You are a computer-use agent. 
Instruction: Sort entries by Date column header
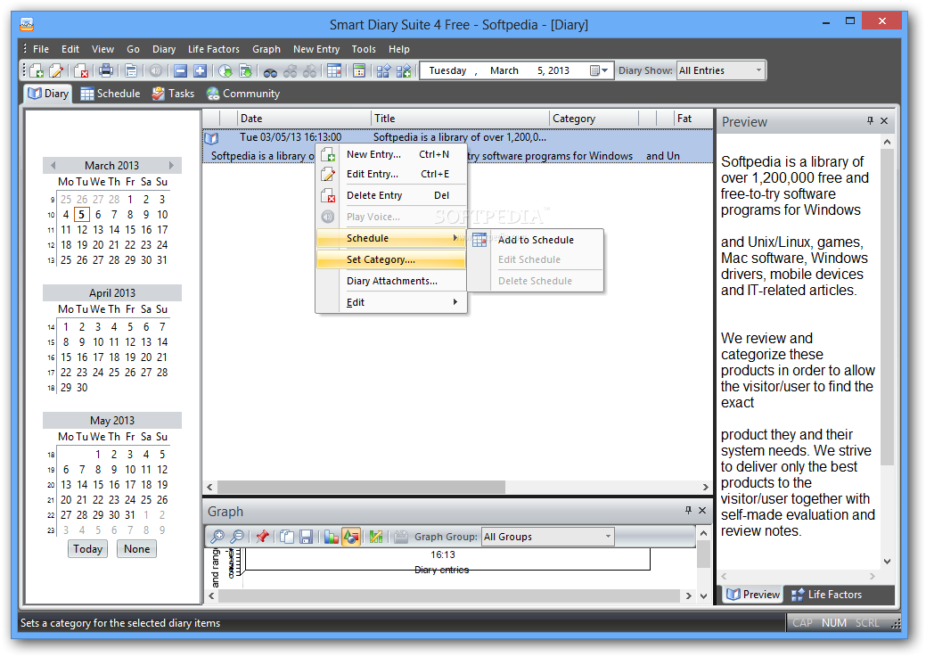304,119
